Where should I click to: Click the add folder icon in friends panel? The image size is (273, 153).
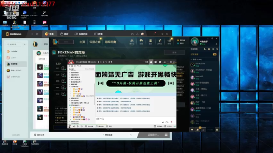(x=209, y=49)
